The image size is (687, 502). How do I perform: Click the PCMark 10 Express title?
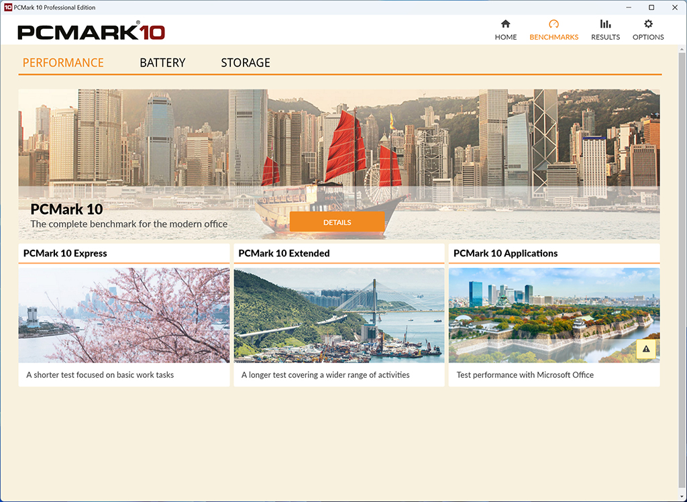pos(65,254)
